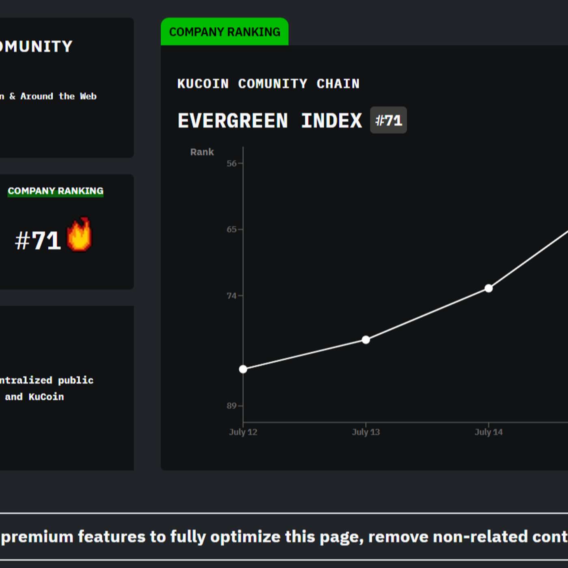568x568 pixels.
Task: Click the July 14 data point on chart
Action: point(488,288)
